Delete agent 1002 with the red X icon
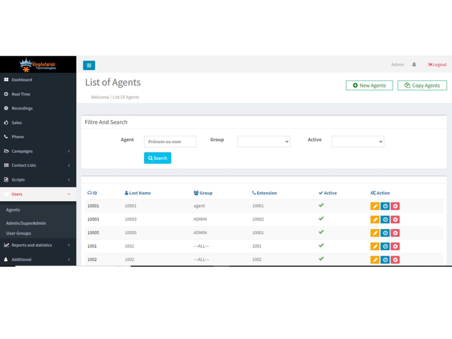This screenshot has height=339, width=452. click(395, 259)
